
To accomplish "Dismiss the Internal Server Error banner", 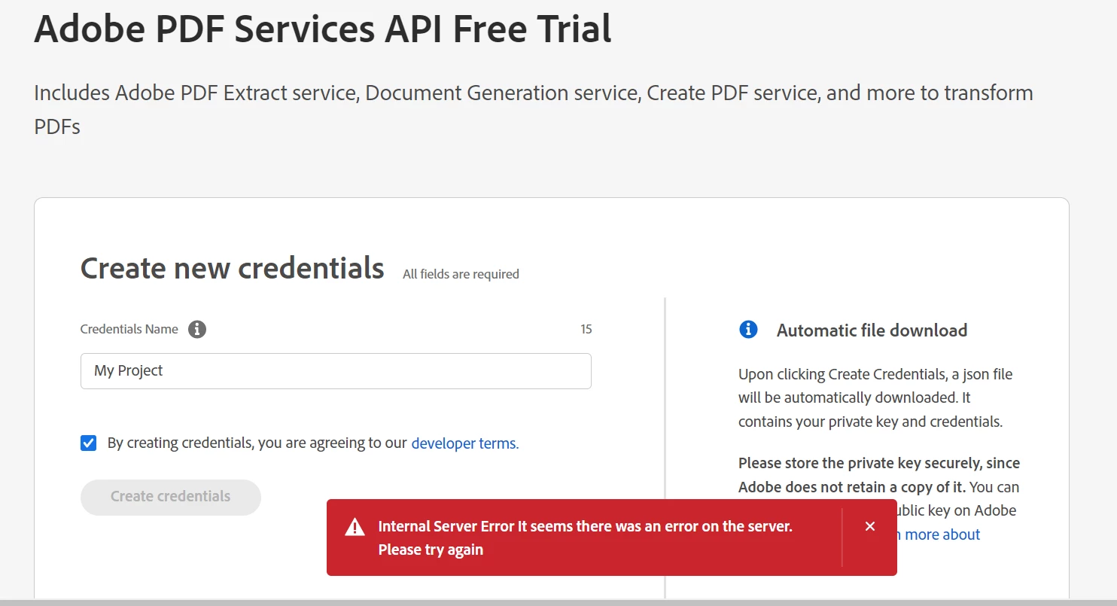I will pyautogui.click(x=870, y=526).
